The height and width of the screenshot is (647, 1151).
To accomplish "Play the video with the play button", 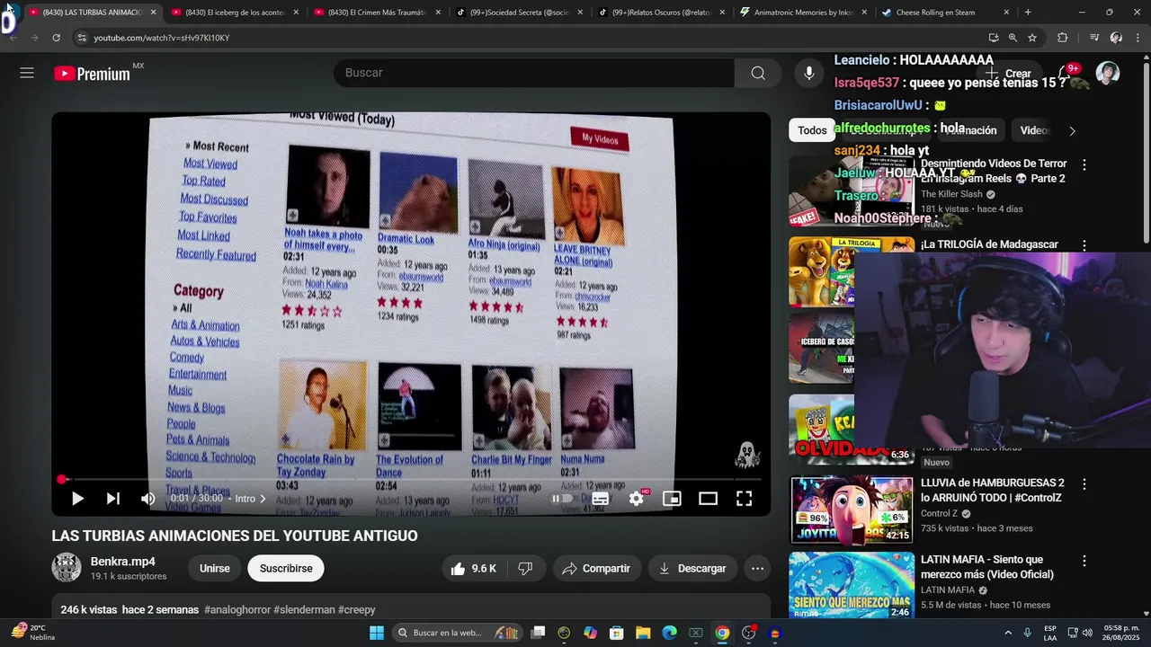I will click(77, 499).
